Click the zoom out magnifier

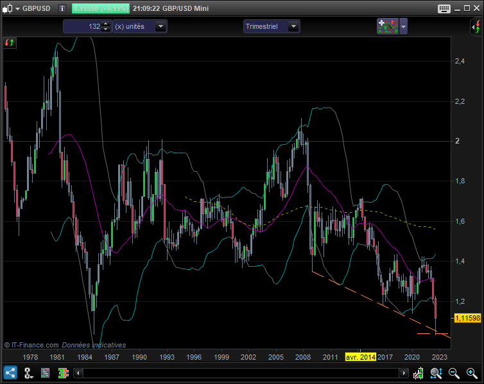[454, 372]
